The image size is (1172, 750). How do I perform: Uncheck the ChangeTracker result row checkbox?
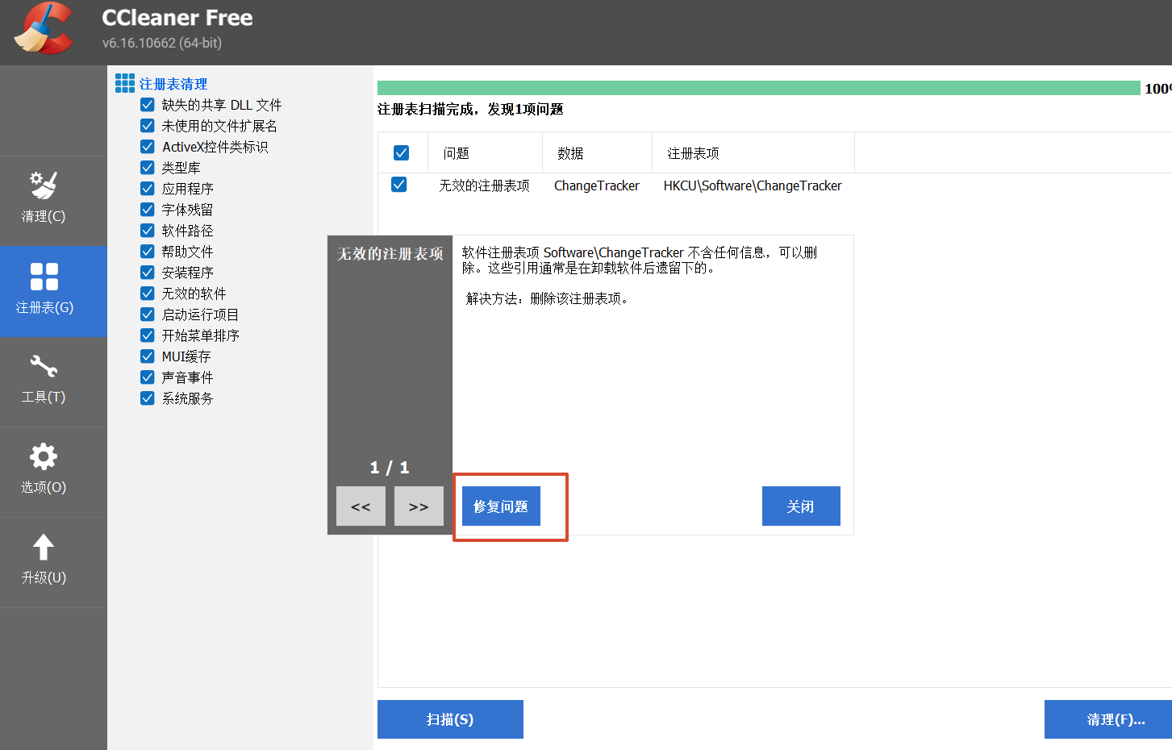tap(398, 185)
